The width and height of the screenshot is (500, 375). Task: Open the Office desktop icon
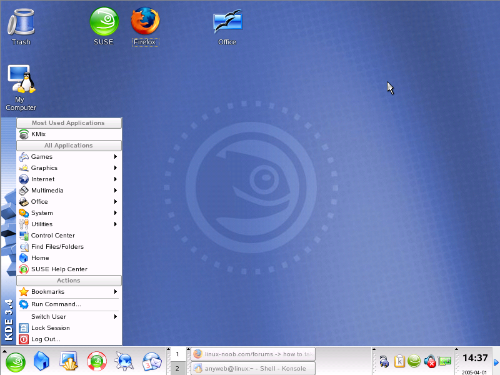[227, 27]
